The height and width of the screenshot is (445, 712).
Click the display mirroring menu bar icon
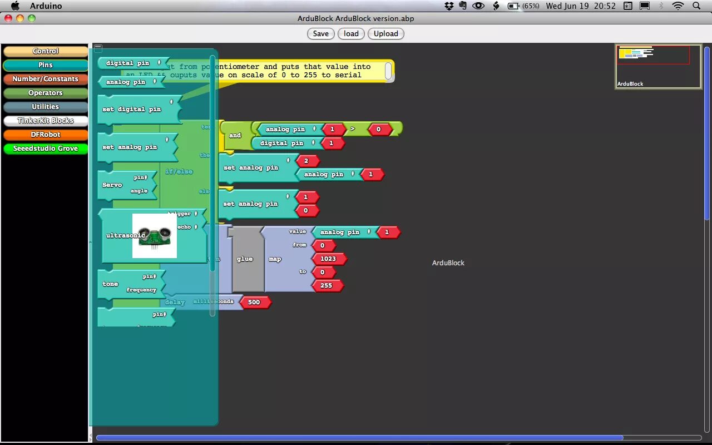click(645, 6)
